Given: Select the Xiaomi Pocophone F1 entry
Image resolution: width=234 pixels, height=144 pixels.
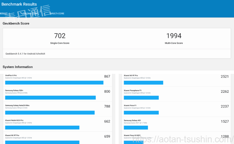Looking at the screenshot, I should tap(132, 90).
